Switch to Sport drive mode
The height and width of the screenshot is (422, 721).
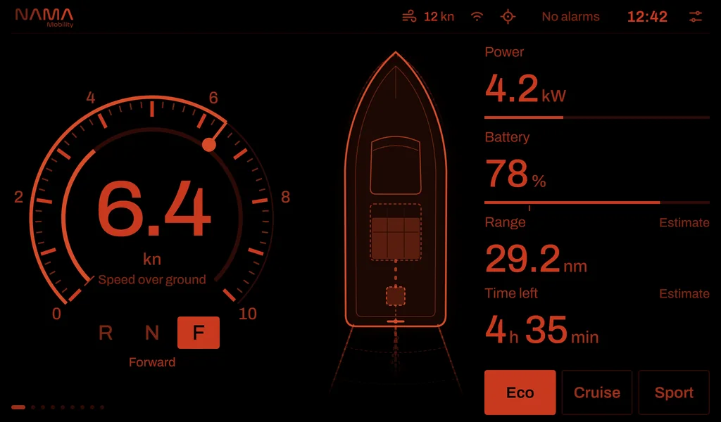(x=674, y=392)
